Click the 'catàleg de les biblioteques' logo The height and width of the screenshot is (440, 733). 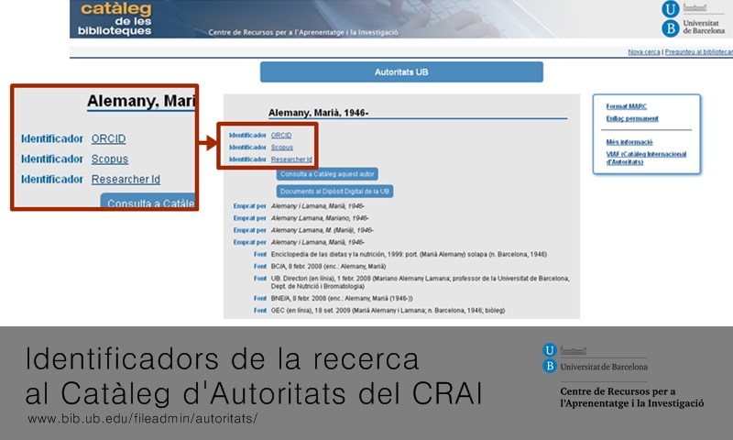point(115,19)
